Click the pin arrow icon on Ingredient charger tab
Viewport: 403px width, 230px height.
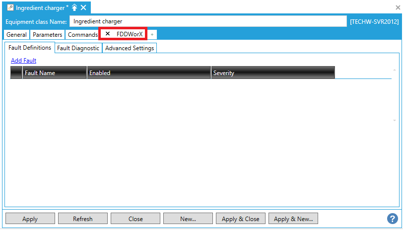click(74, 8)
